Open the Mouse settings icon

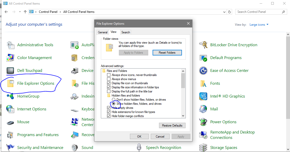[10, 122]
